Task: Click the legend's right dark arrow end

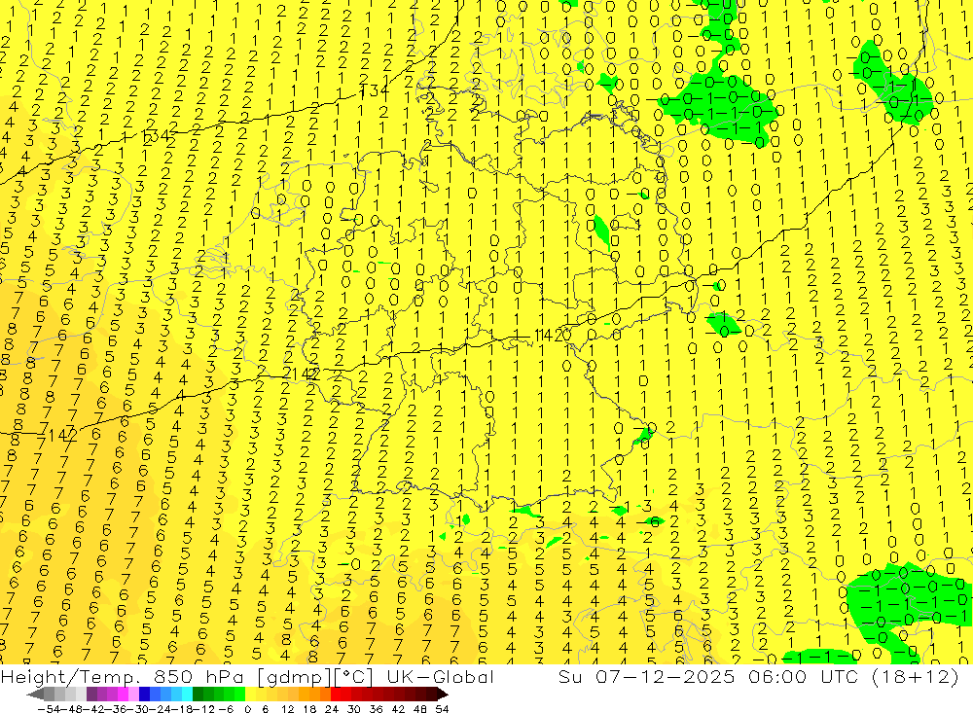Action: click(443, 695)
